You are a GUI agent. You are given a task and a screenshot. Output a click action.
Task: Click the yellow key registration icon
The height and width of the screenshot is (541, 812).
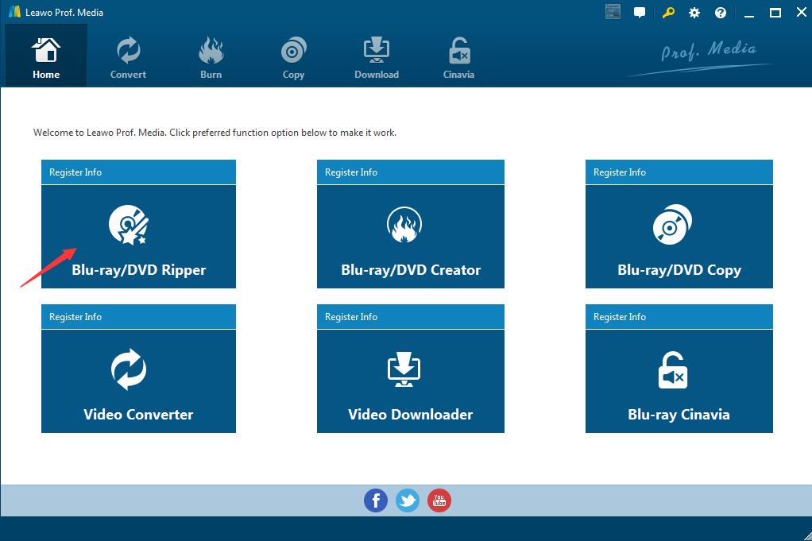coord(667,13)
